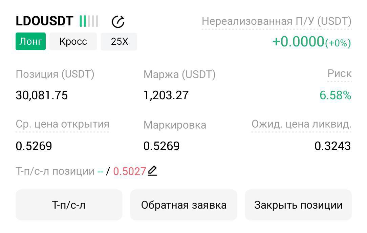Click Закрыть позиции to close the position
The image size is (367, 233).
click(298, 205)
